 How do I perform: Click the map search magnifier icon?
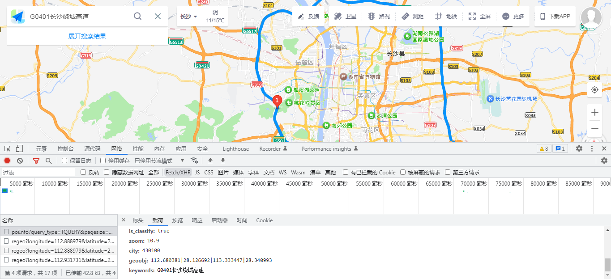[138, 16]
